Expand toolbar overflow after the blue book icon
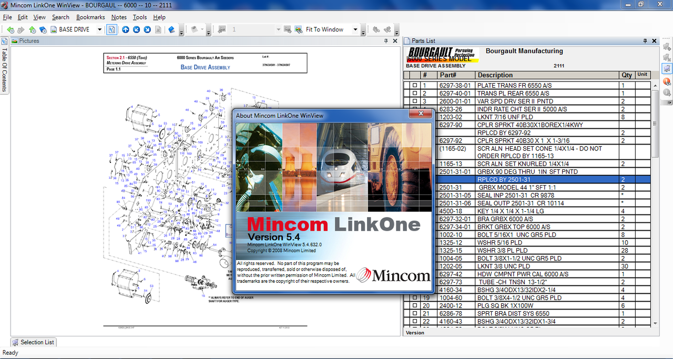 [x=181, y=30]
